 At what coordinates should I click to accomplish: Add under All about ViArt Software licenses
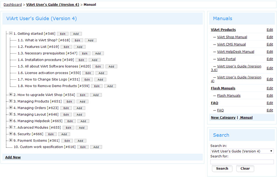coord(111,66)
